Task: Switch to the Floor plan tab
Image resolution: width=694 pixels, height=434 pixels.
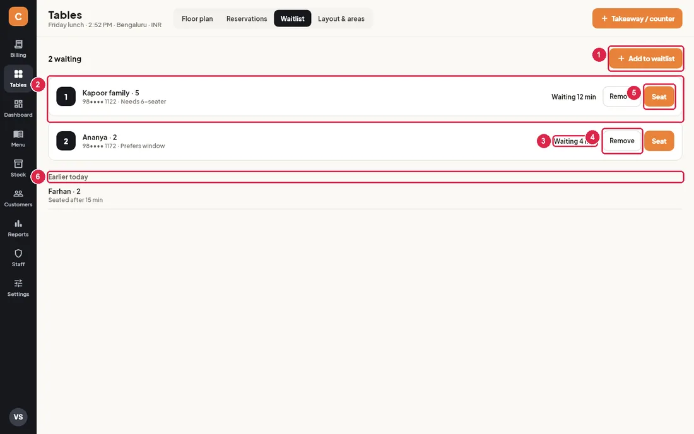Action: point(197,18)
